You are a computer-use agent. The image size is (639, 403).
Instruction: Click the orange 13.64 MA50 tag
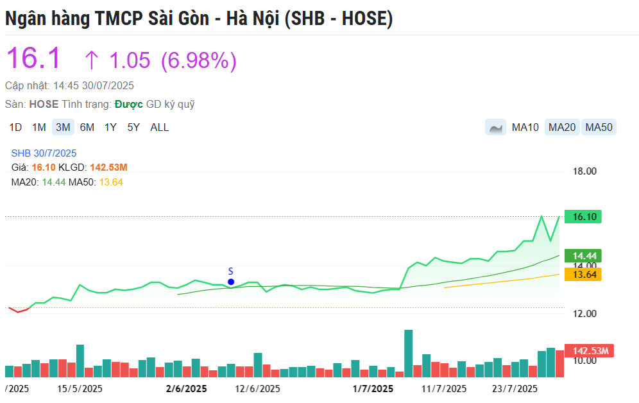click(x=583, y=275)
